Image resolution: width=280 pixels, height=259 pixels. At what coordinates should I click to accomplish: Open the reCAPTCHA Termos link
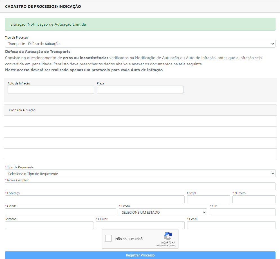point(172,246)
